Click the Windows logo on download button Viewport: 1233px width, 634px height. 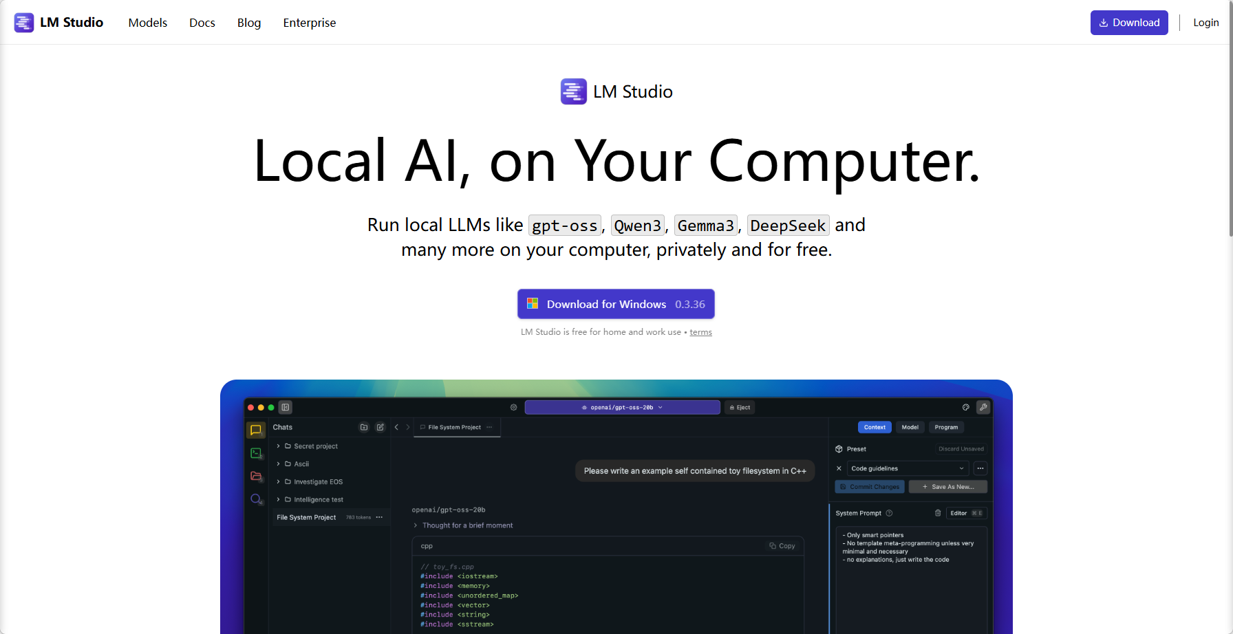pos(533,304)
